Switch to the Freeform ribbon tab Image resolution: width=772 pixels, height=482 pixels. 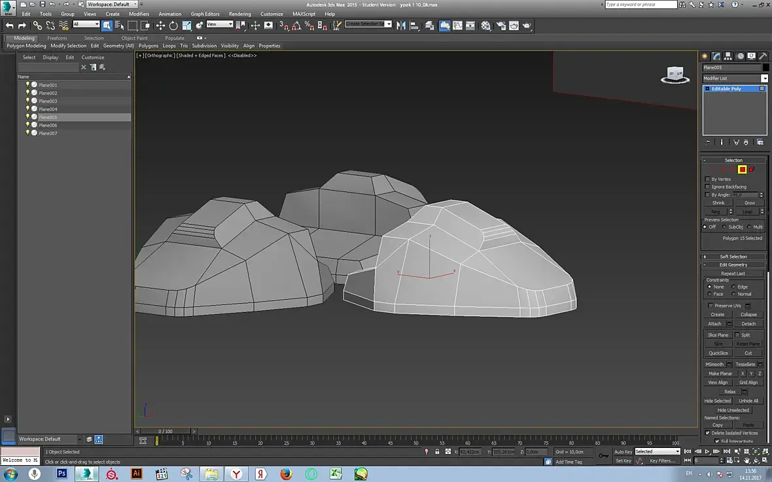[57, 38]
